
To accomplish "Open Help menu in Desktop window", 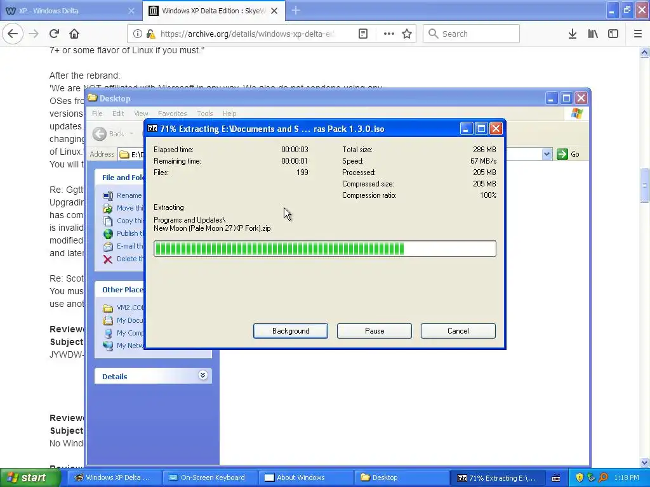I will pyautogui.click(x=229, y=114).
